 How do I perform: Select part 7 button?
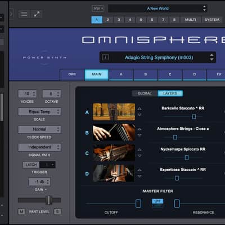[x=163, y=20]
